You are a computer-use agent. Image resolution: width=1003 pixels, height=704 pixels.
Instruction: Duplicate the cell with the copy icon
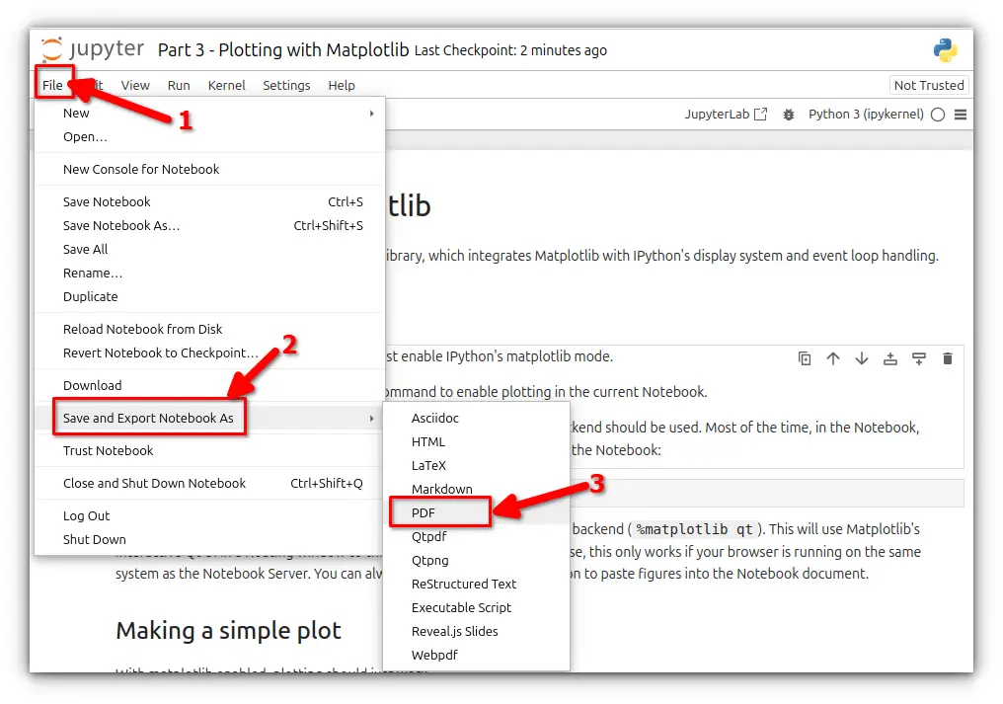coord(804,358)
